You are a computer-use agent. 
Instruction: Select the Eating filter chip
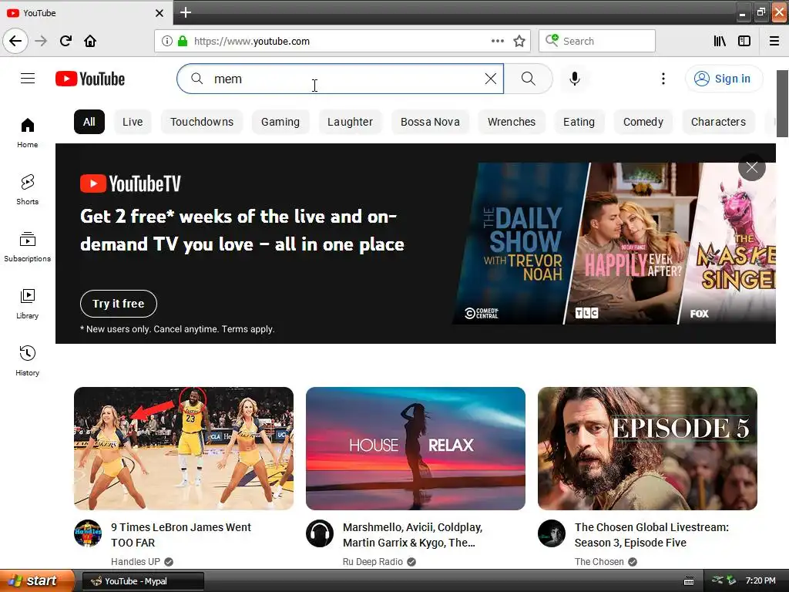(579, 122)
